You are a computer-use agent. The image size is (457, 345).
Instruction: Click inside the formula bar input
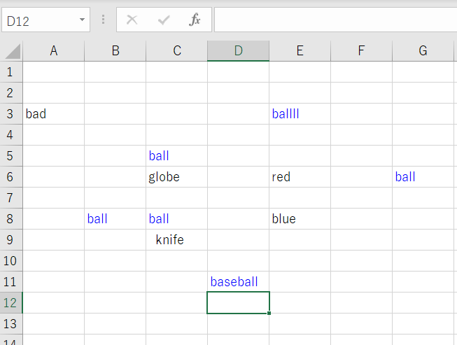pyautogui.click(x=335, y=20)
